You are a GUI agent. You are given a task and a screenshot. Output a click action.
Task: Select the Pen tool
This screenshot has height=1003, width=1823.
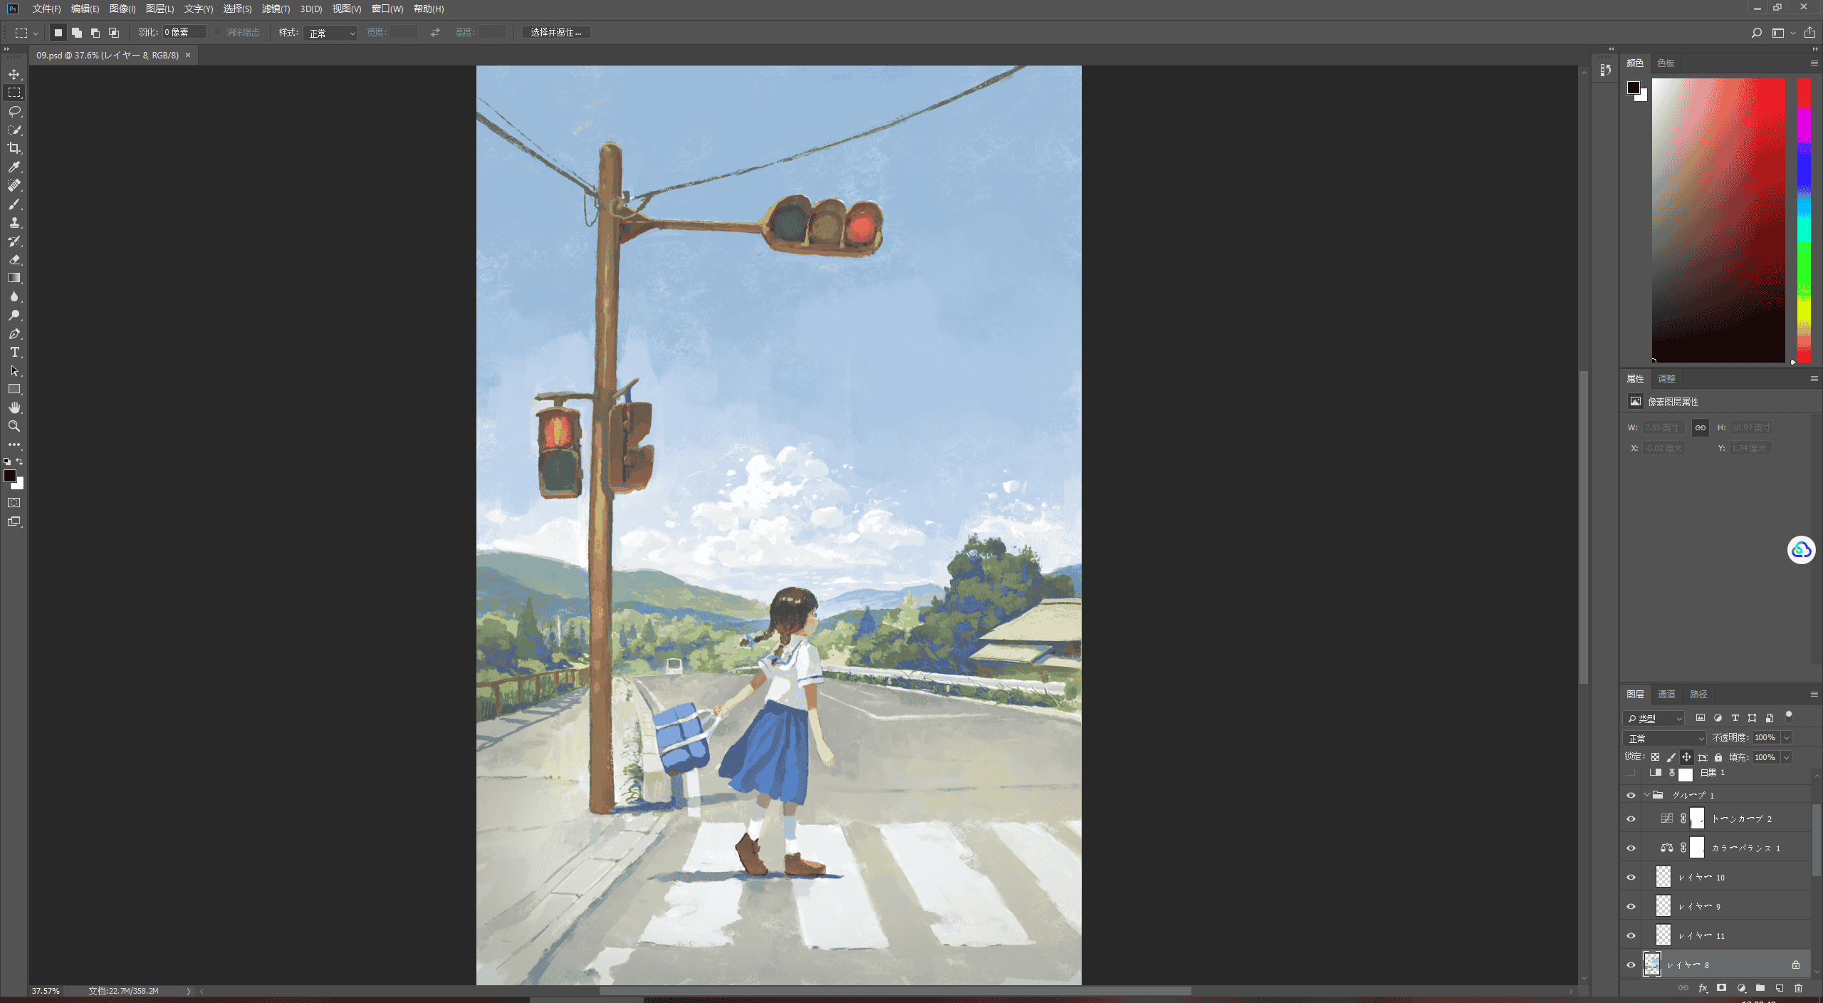pos(14,333)
